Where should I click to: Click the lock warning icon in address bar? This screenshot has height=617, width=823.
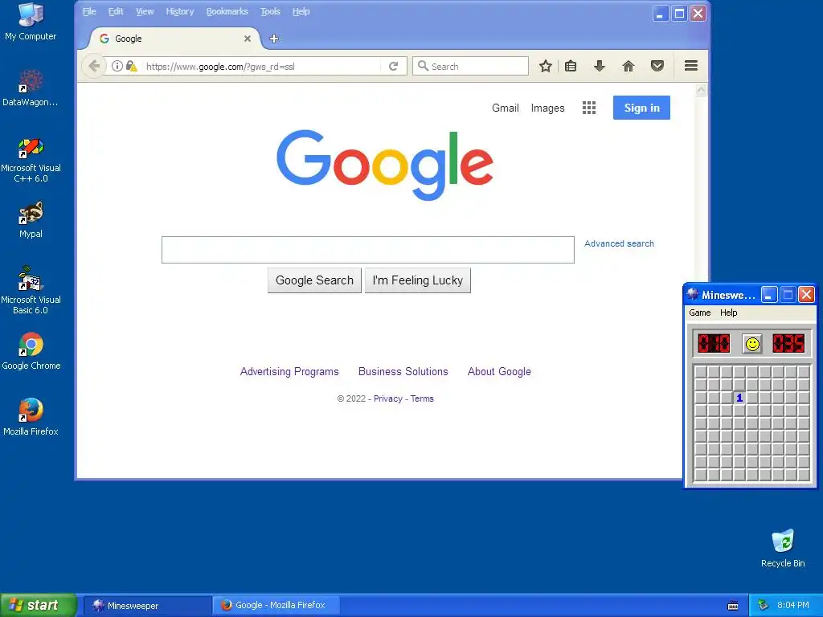[x=132, y=66]
